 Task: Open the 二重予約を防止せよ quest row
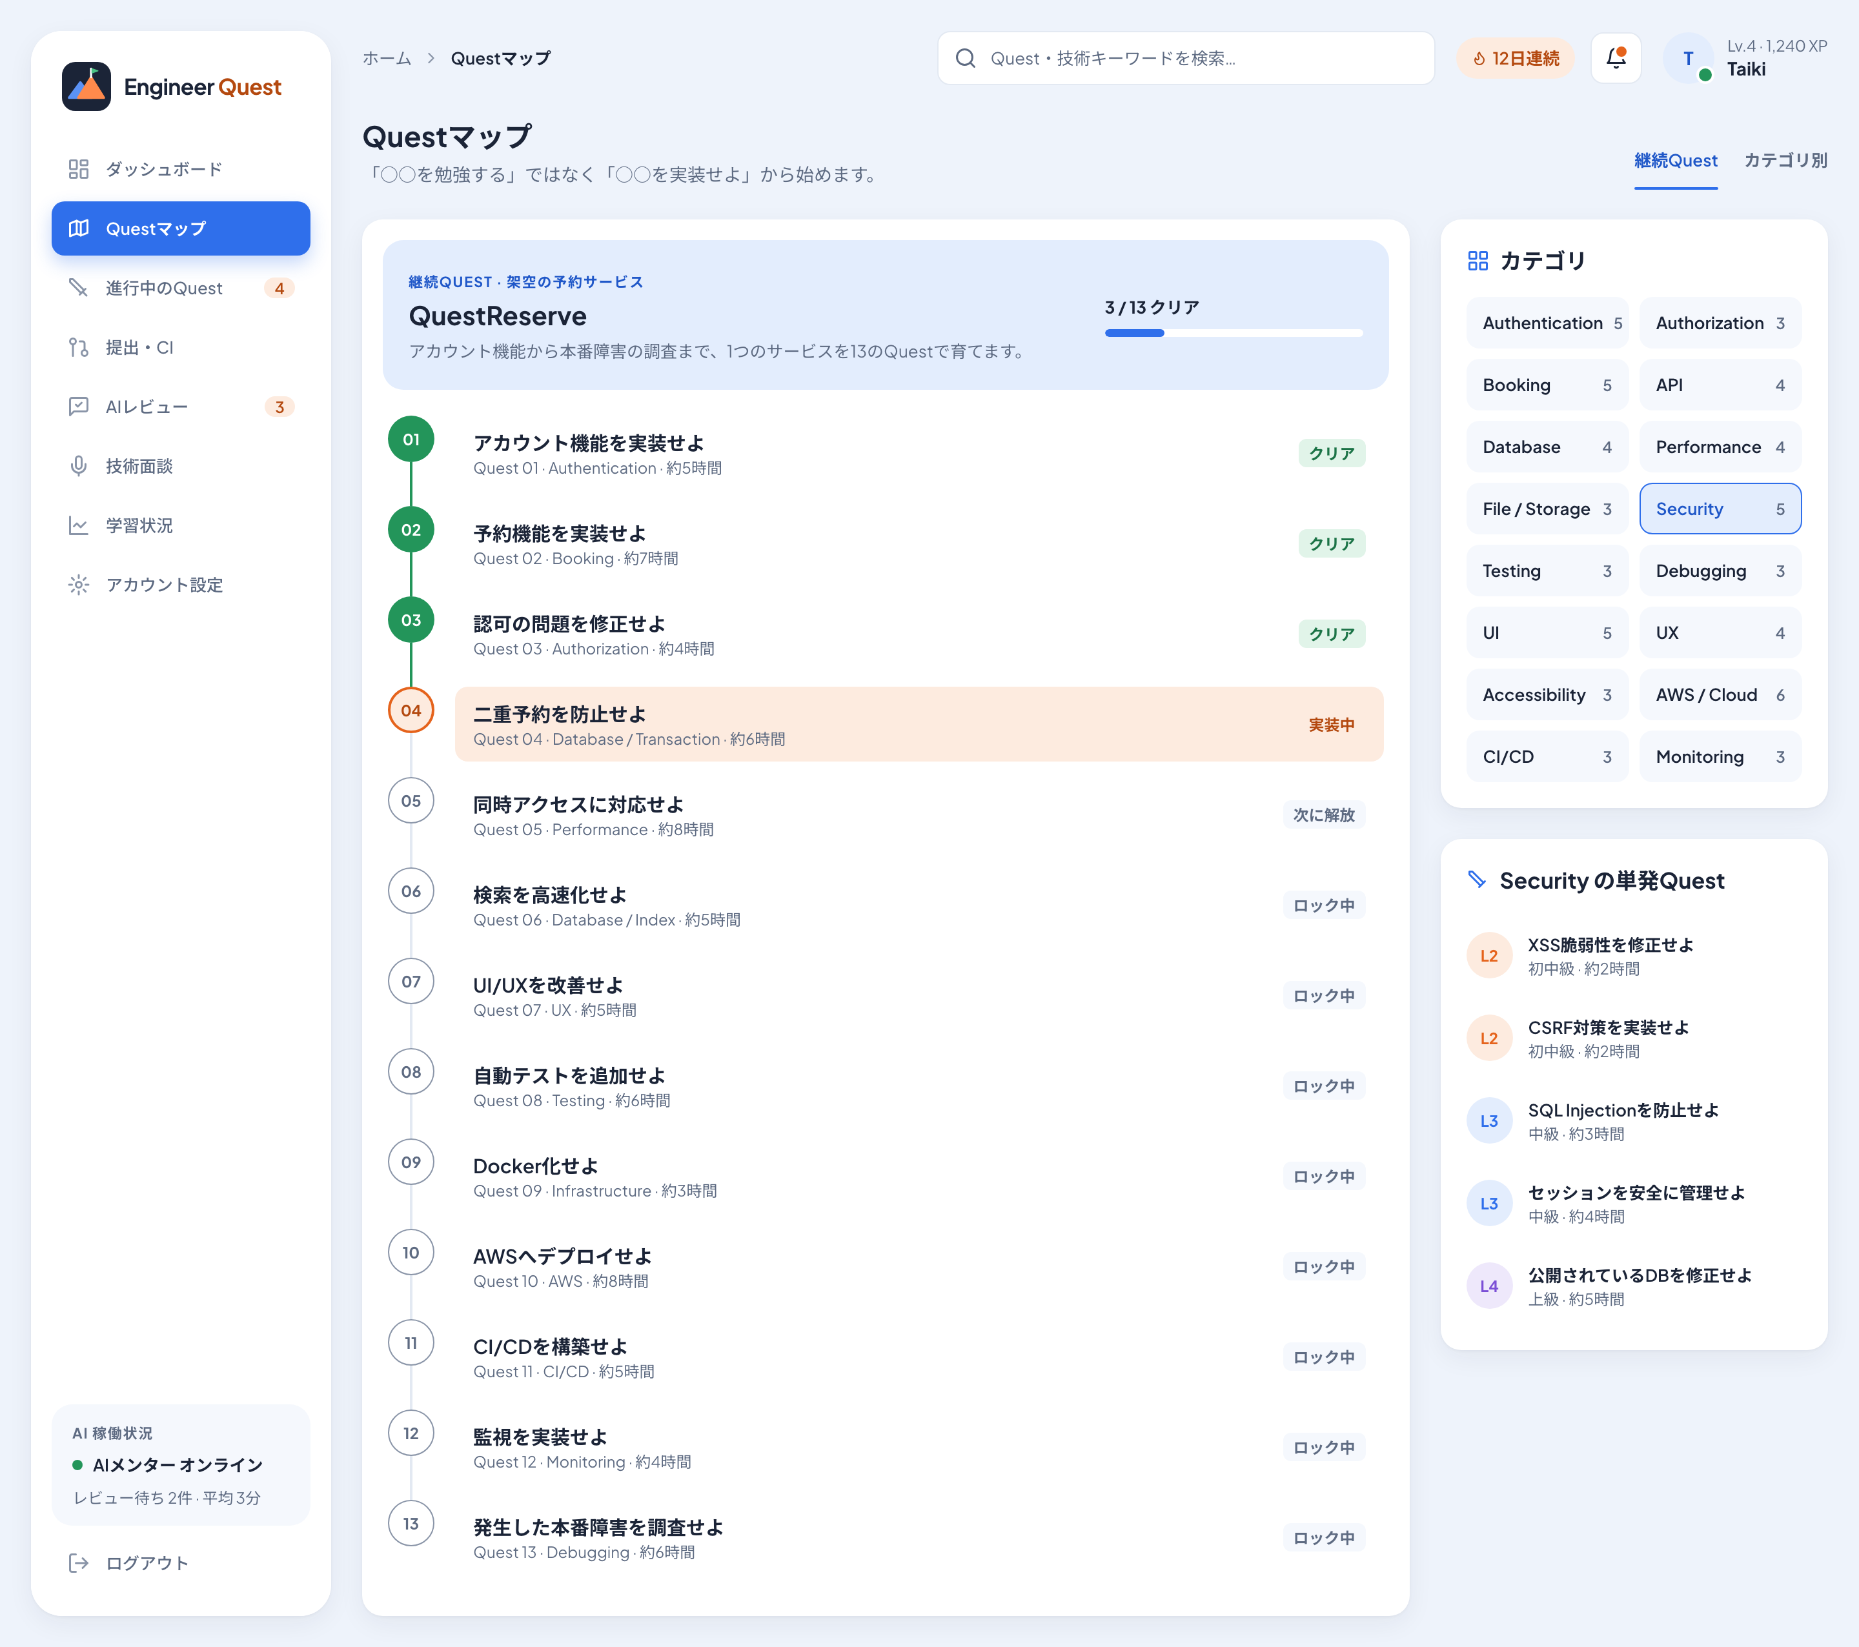(x=919, y=724)
